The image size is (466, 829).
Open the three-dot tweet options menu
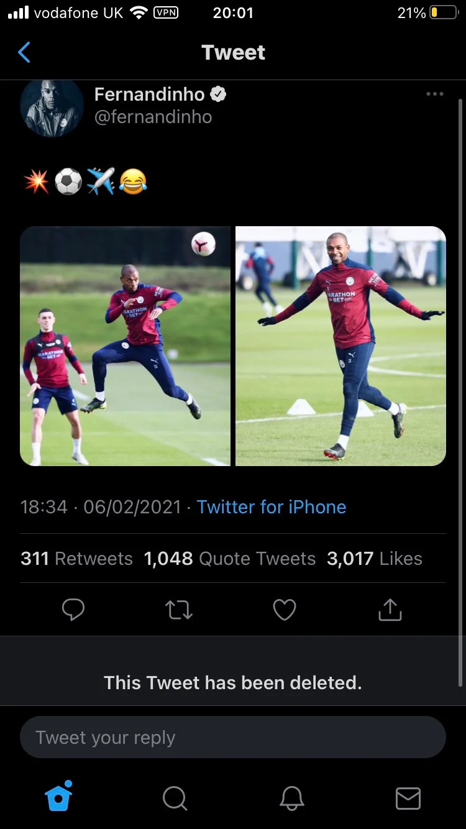434,94
